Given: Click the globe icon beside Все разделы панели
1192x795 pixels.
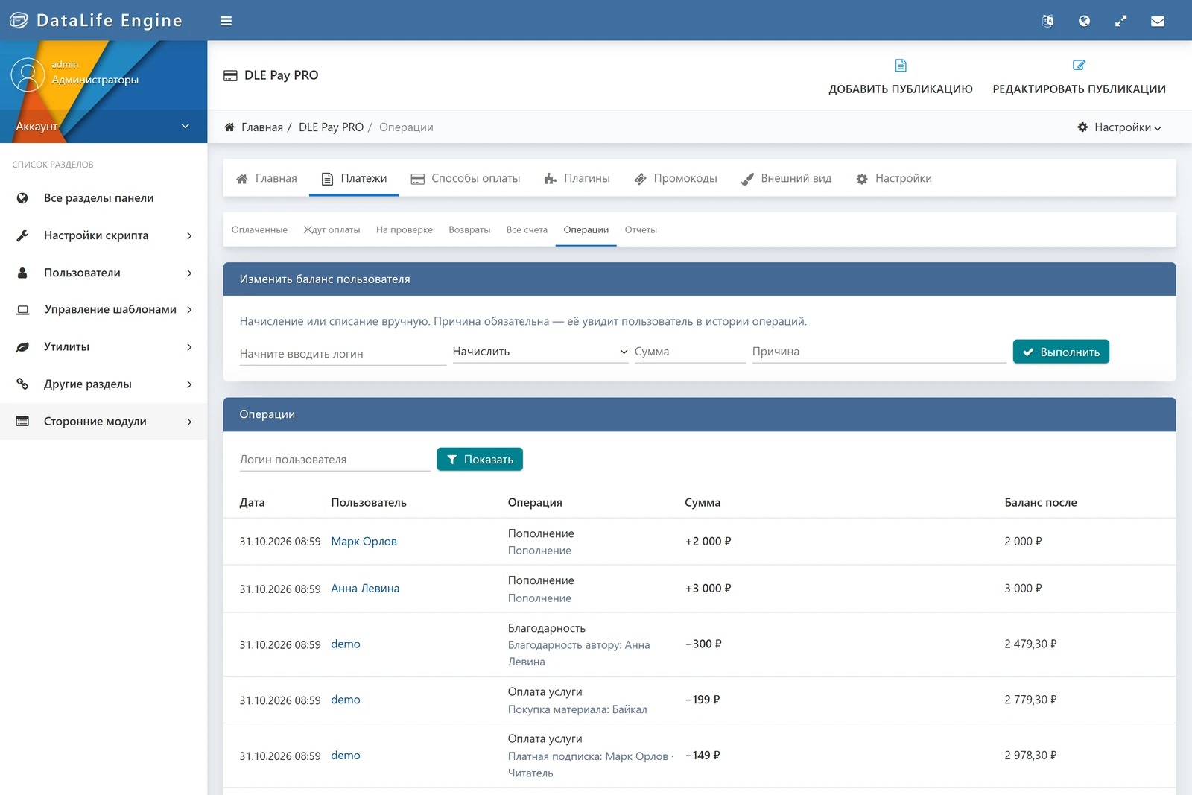Looking at the screenshot, I should click(x=22, y=198).
